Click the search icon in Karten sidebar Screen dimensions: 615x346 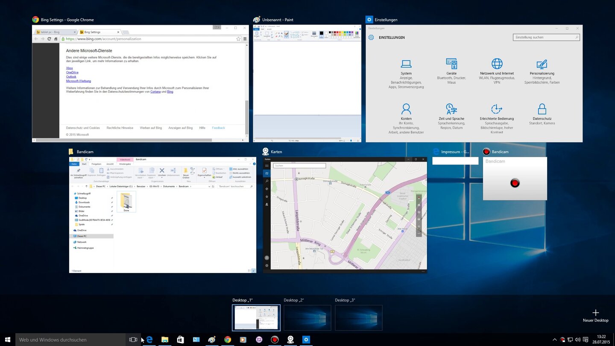point(267,181)
